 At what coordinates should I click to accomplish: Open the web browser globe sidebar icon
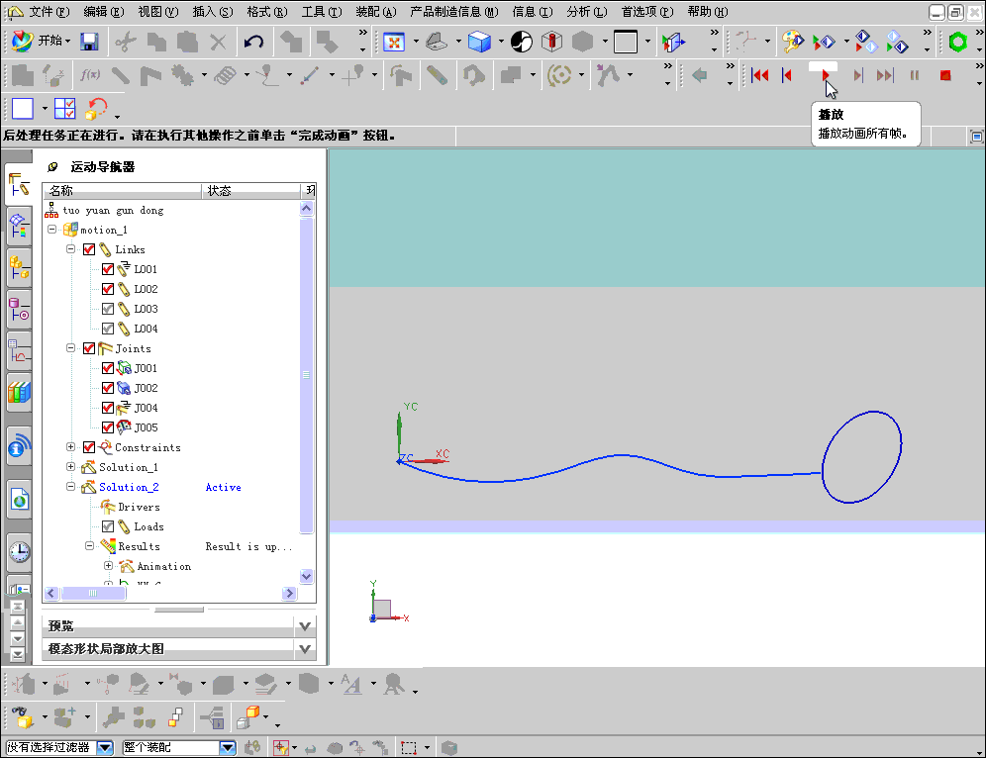19,500
